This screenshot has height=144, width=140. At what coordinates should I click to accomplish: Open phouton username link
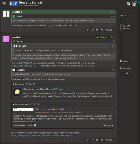click(x=16, y=37)
